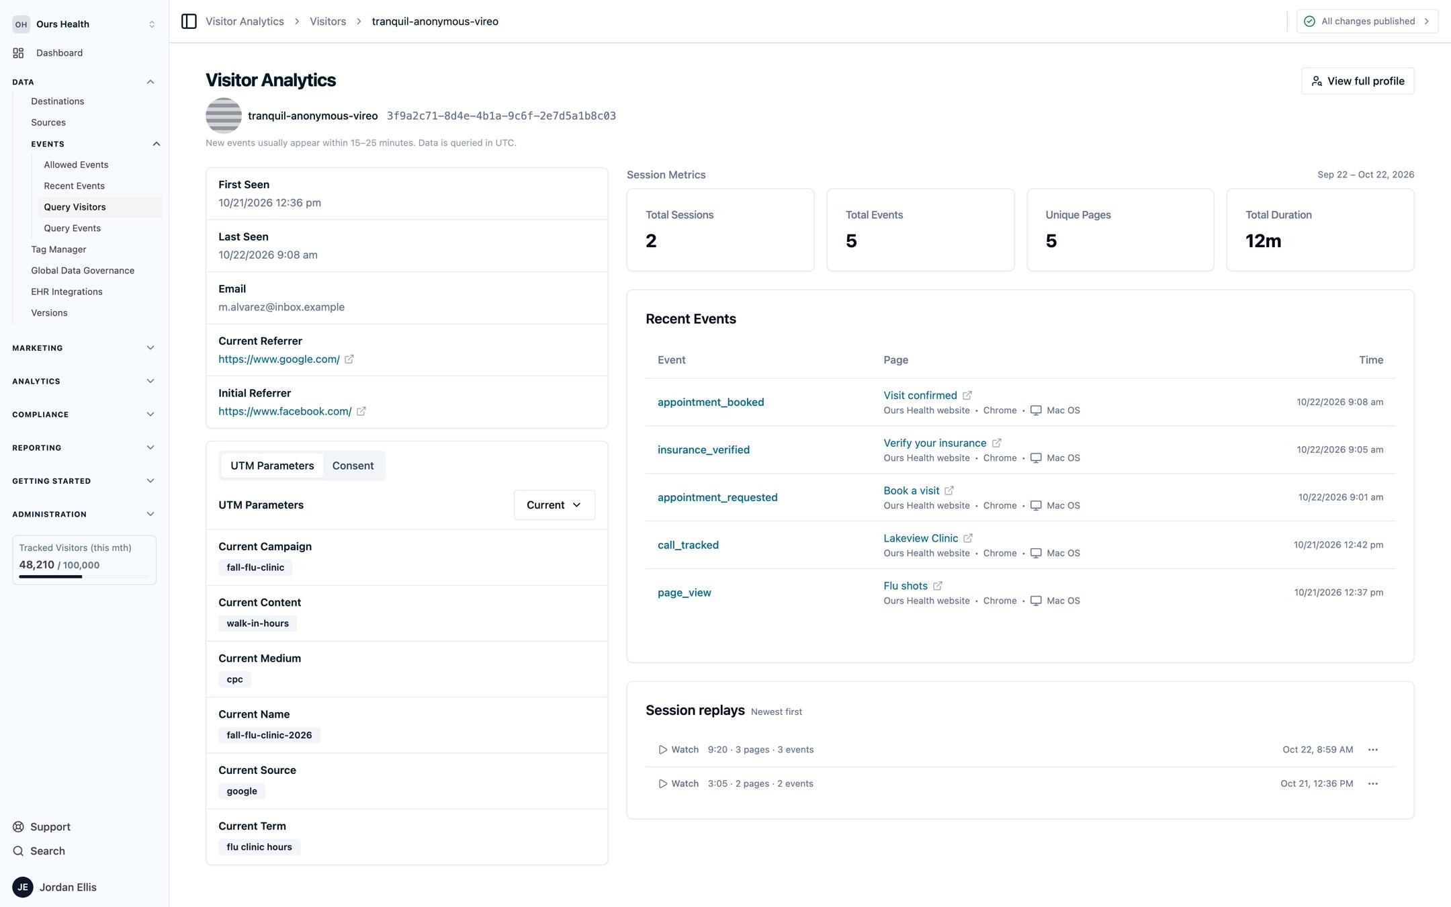
Task: Click the Search magnifier icon
Action: tap(18, 851)
